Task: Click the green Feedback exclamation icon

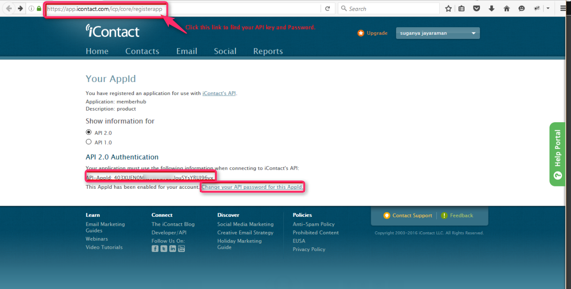Action: pyautogui.click(x=444, y=215)
